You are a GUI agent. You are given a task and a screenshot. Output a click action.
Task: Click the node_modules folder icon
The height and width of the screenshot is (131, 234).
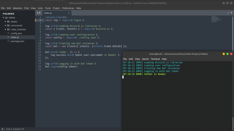click(x=8, y=29)
